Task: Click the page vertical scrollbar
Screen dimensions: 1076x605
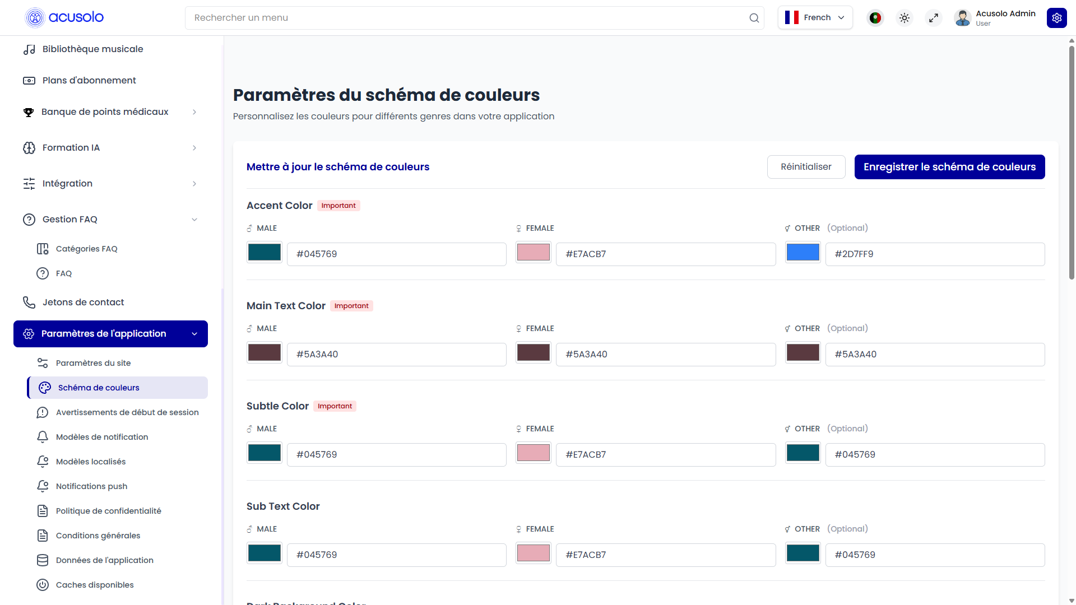Action: 1072,162
